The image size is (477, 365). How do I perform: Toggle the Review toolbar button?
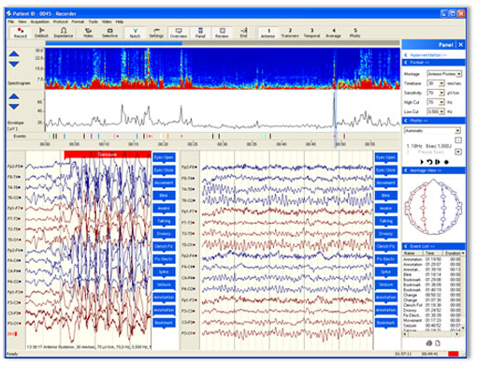pos(222,33)
